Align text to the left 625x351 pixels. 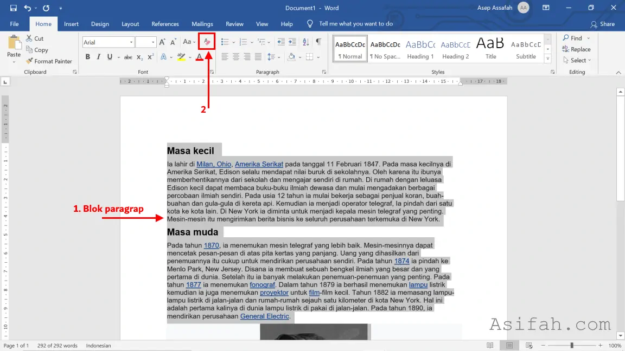click(225, 57)
